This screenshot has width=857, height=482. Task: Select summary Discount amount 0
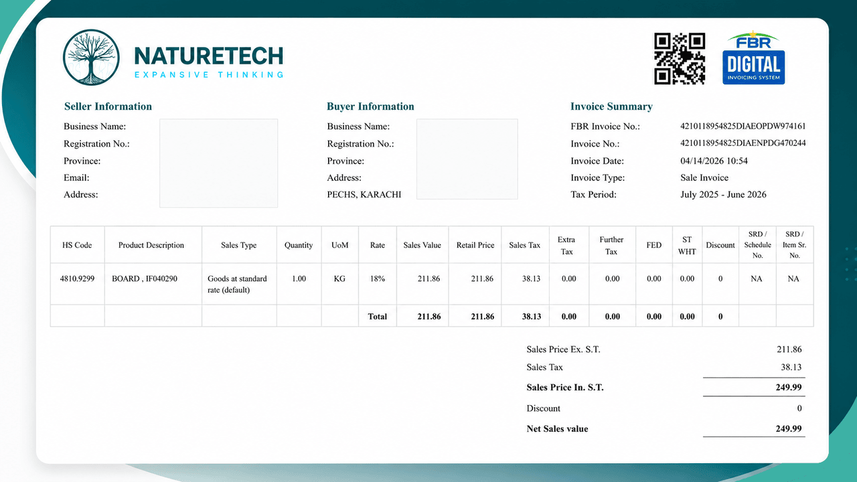click(799, 408)
